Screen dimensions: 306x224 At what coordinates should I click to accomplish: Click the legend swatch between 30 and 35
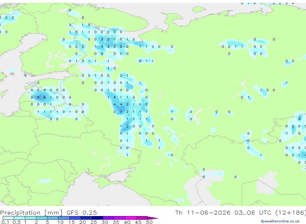pyautogui.click(x=109, y=218)
